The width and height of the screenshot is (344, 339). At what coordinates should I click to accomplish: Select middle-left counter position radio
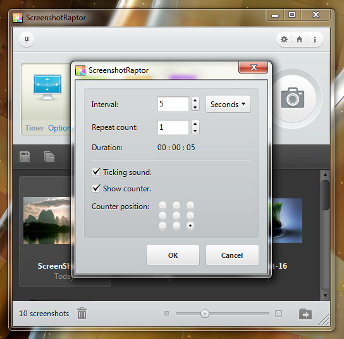click(x=163, y=215)
